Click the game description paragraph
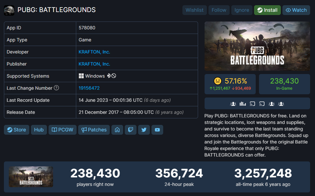The image size is (315, 196). (256, 135)
